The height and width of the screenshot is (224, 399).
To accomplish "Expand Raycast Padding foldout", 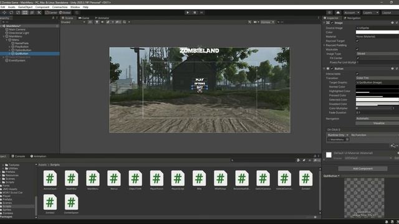I will [x=324, y=45].
